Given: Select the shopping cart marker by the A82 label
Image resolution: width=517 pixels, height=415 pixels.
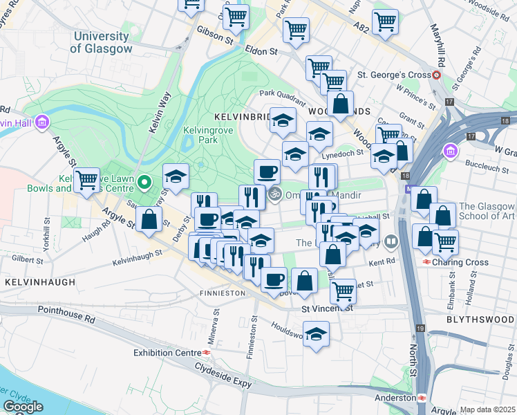Looking at the screenshot, I should [x=385, y=22].
